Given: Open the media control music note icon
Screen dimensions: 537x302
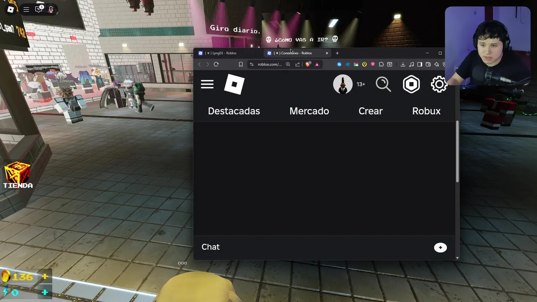Looking at the screenshot, I should click(x=412, y=64).
